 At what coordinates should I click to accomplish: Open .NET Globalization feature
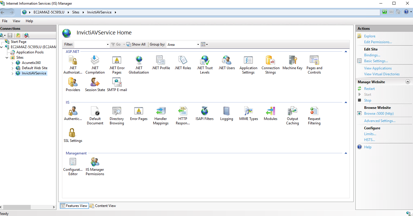139,65
